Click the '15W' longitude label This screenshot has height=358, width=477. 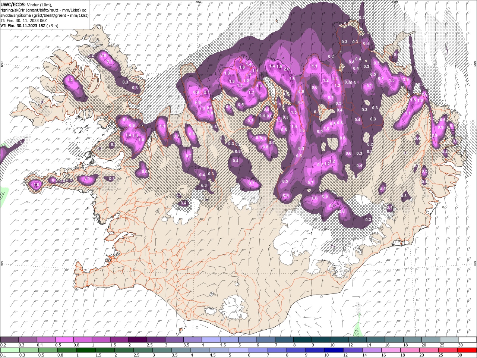395,2
